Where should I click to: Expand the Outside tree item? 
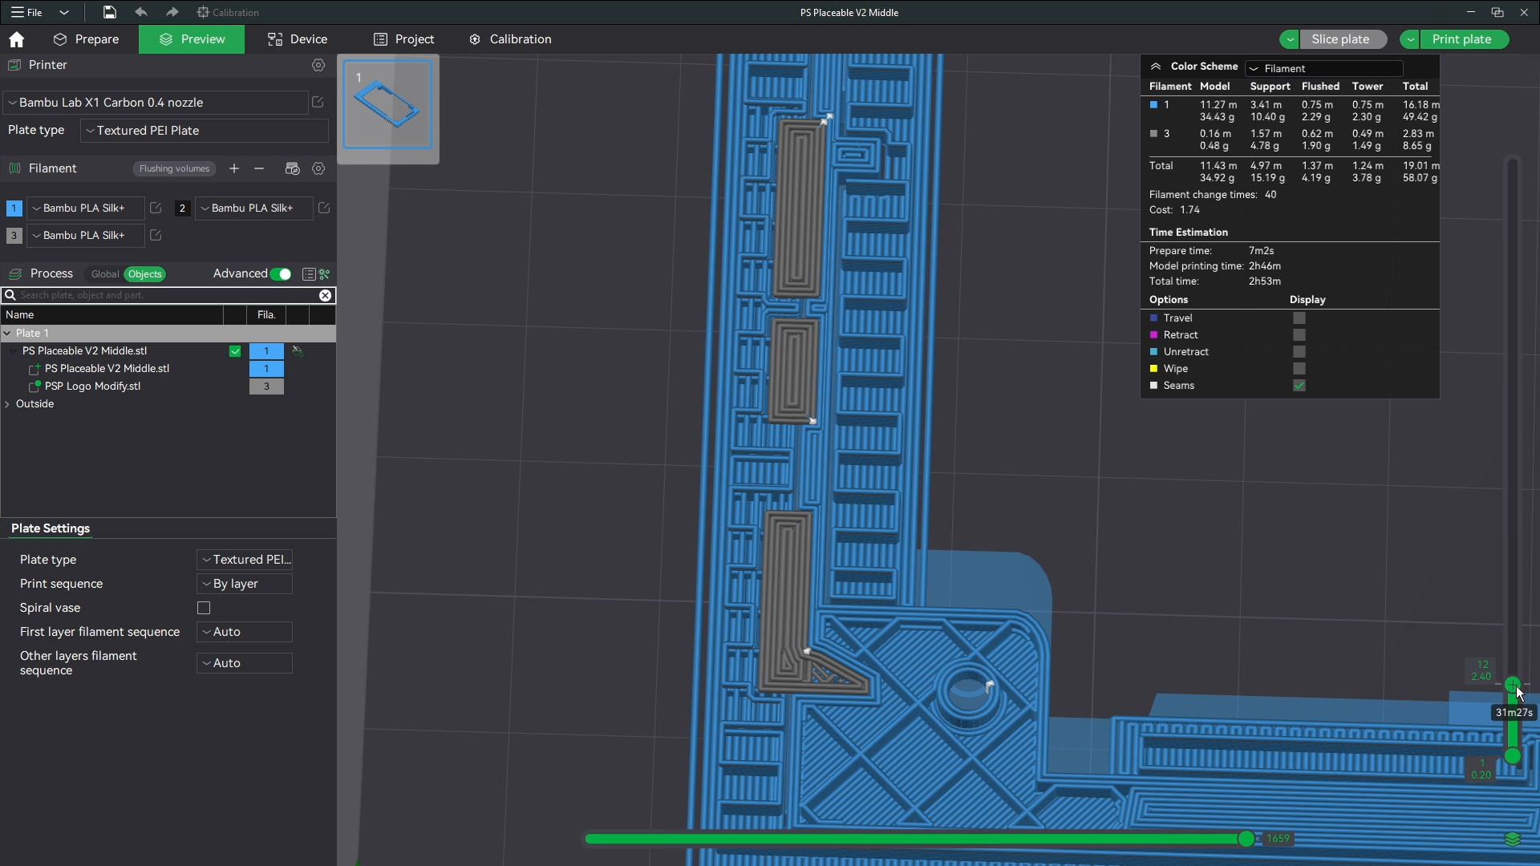pyautogui.click(x=8, y=404)
